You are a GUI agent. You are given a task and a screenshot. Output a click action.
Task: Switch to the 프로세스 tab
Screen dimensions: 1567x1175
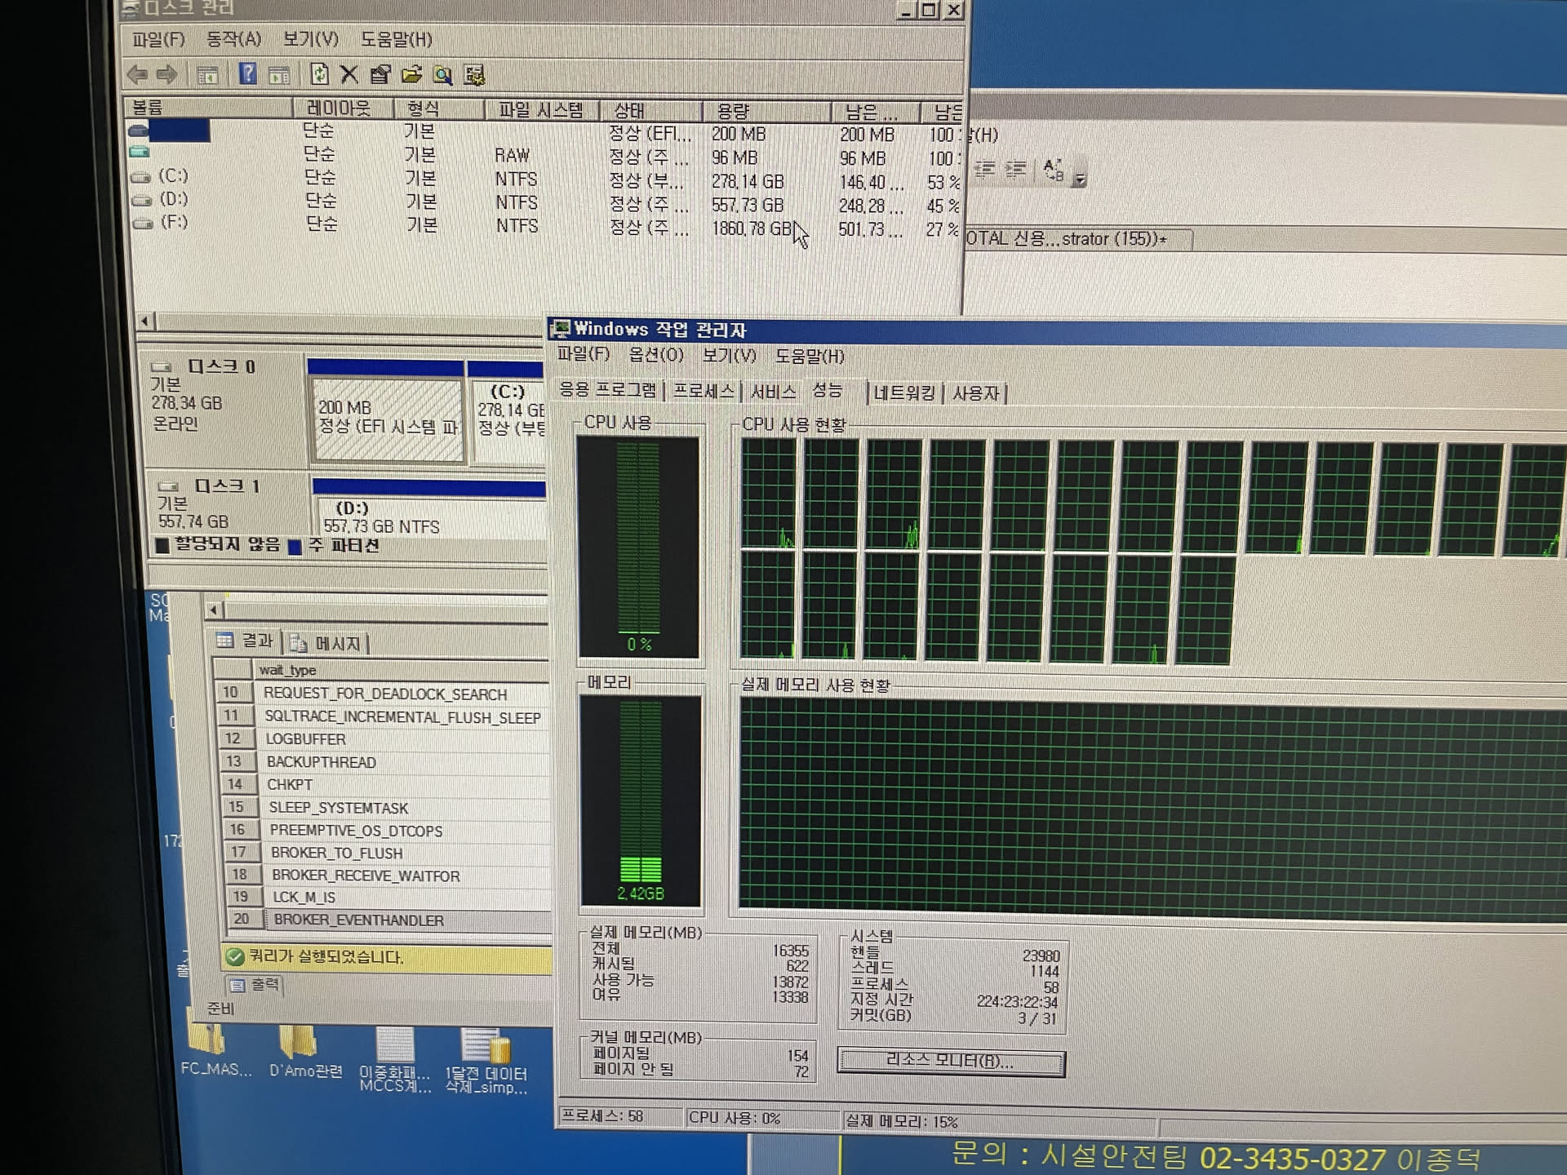[x=703, y=391]
